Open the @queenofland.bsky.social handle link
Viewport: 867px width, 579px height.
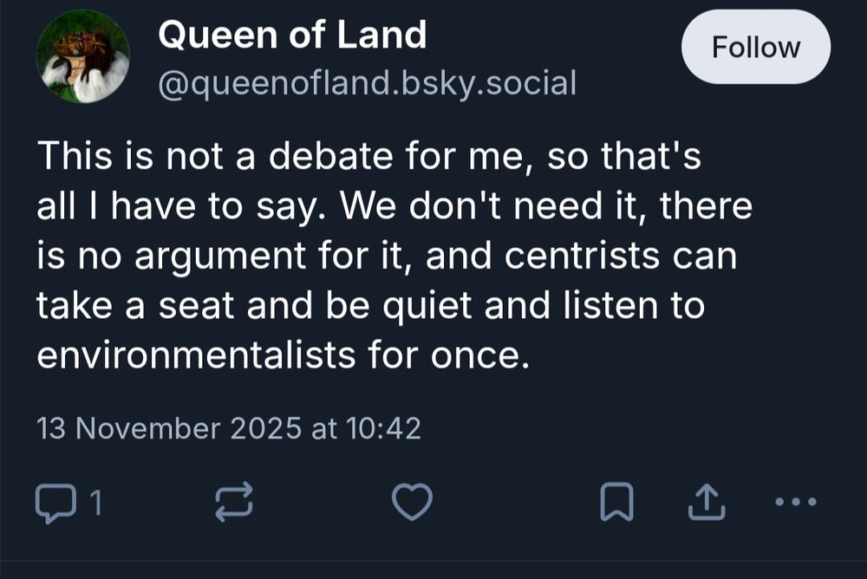[366, 82]
